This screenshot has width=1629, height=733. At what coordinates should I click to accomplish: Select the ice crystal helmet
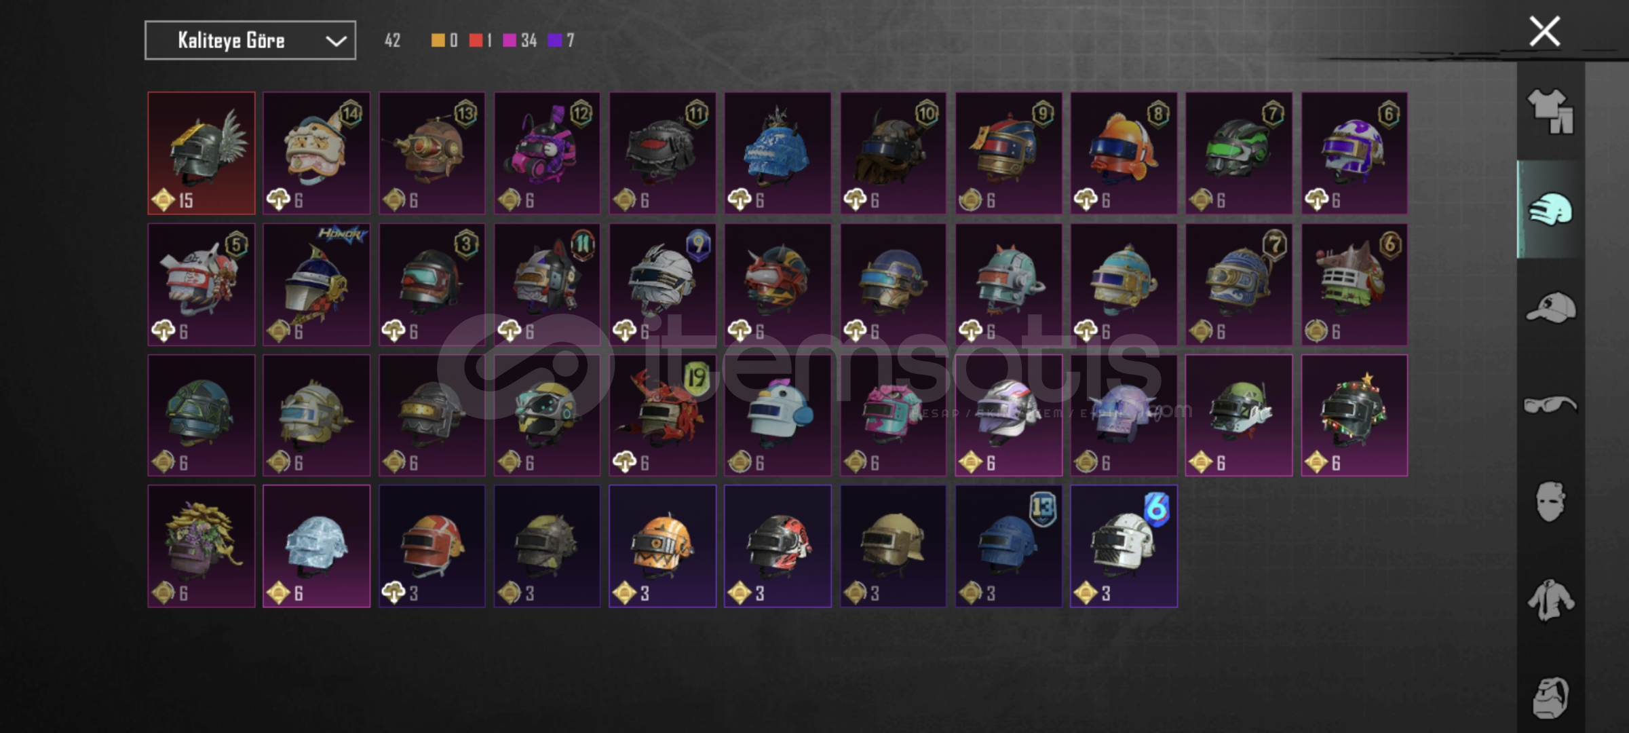tap(317, 546)
